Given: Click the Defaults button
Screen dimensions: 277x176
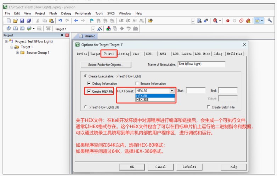Looking at the screenshot, I should point(190,167).
